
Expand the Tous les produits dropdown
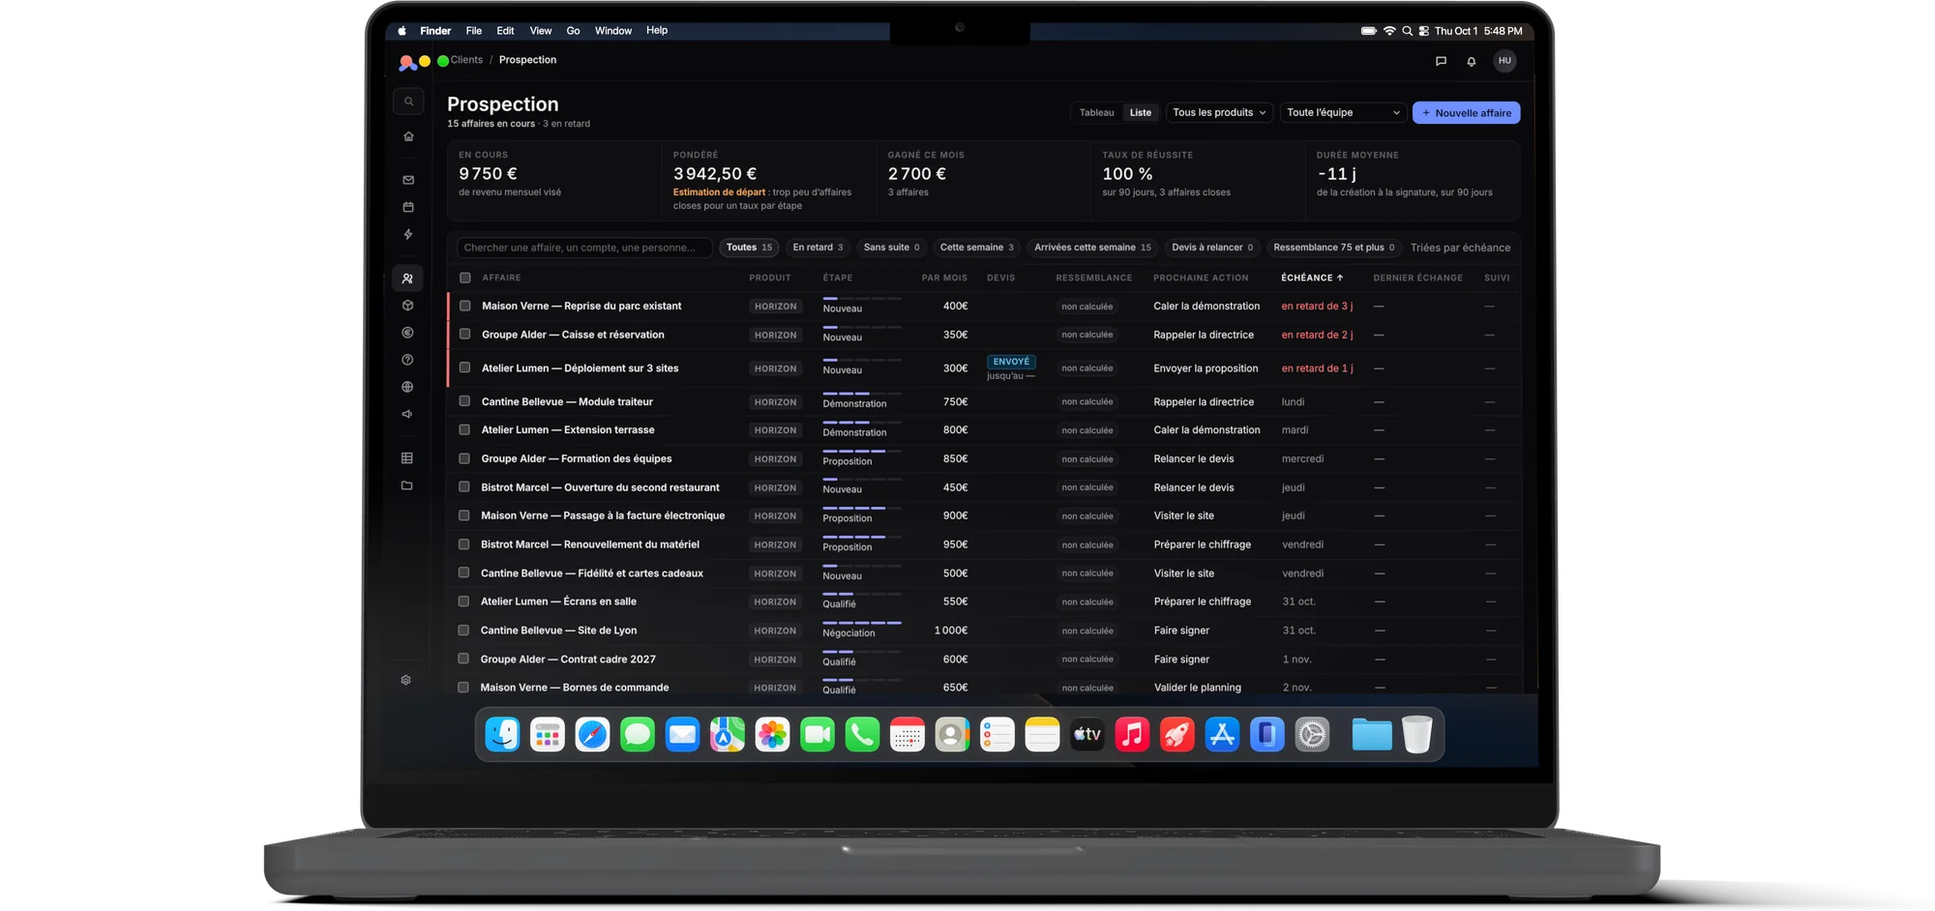1219,112
